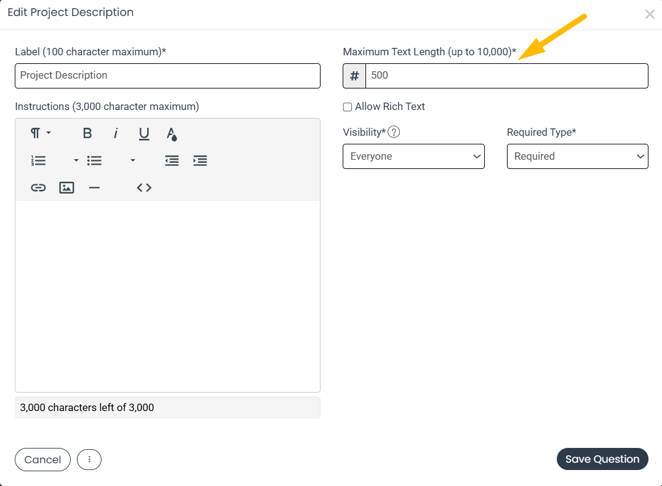Toggle underline formatting
662x486 pixels.
[144, 133]
